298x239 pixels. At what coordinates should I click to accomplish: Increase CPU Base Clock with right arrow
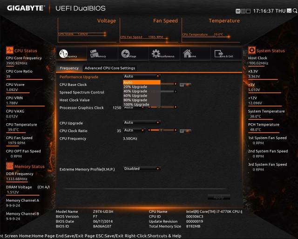176,84
